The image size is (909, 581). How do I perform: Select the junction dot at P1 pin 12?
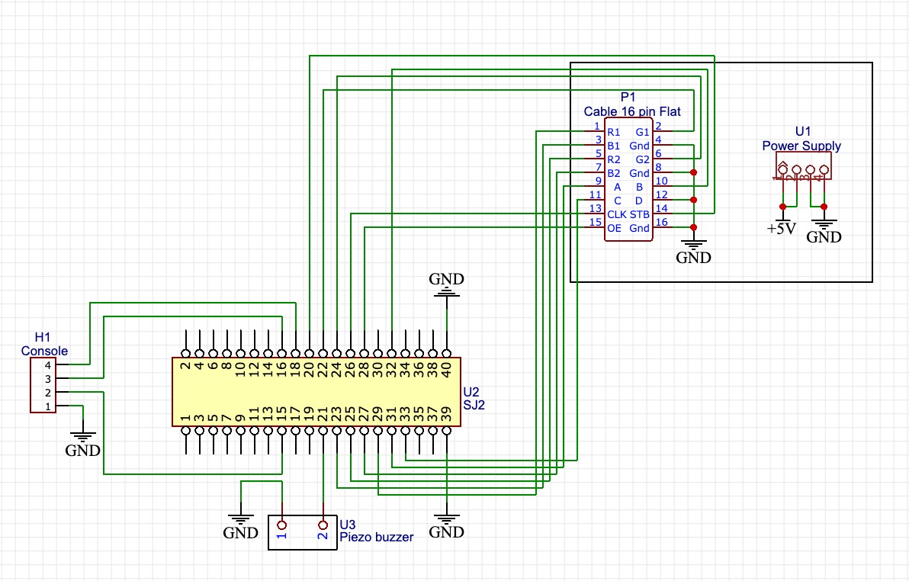(693, 200)
